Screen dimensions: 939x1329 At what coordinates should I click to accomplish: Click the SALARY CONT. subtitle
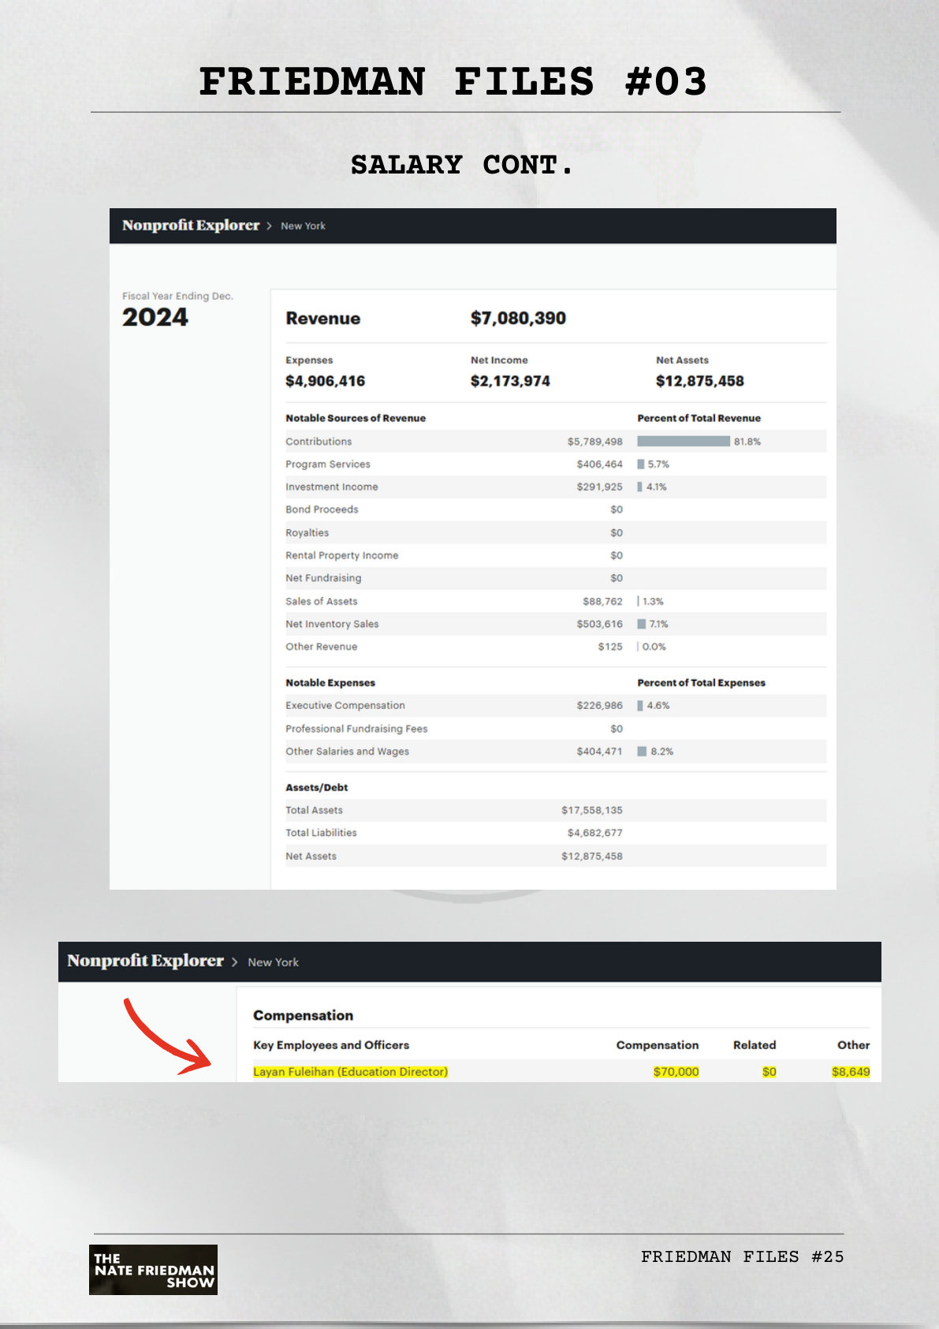pyautogui.click(x=462, y=166)
